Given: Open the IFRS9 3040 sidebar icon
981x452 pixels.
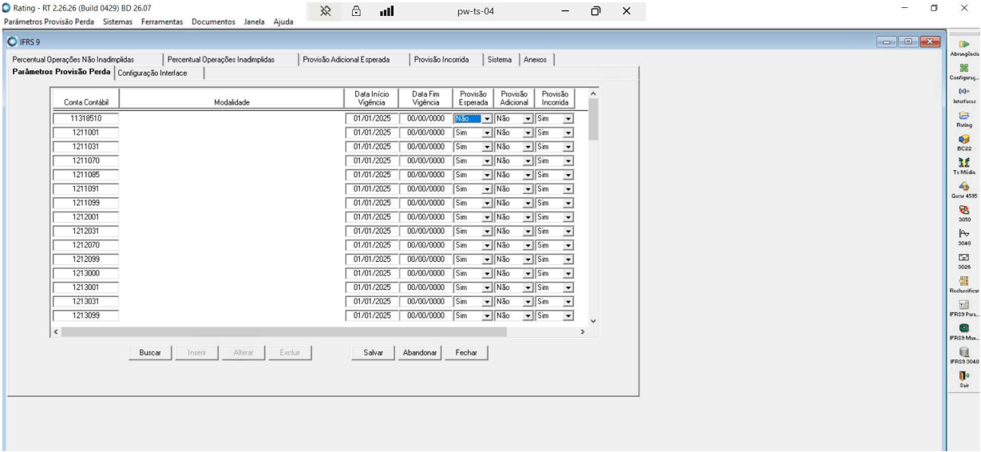Looking at the screenshot, I should click(x=964, y=355).
